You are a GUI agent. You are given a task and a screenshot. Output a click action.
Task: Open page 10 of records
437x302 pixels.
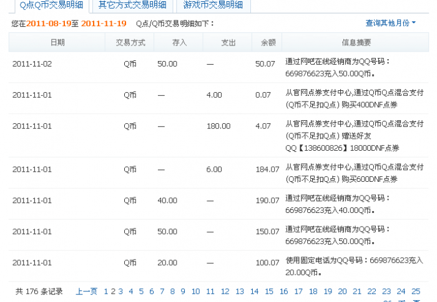coord(195,291)
